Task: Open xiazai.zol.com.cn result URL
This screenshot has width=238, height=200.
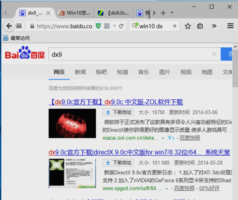Action: click(x=131, y=138)
